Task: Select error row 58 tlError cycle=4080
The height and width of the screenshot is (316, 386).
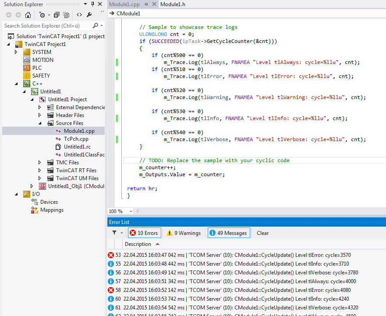Action: point(247,290)
